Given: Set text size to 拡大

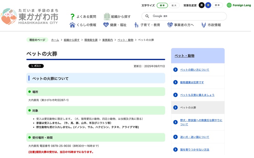Looking at the screenshot, I should coord(174,5).
